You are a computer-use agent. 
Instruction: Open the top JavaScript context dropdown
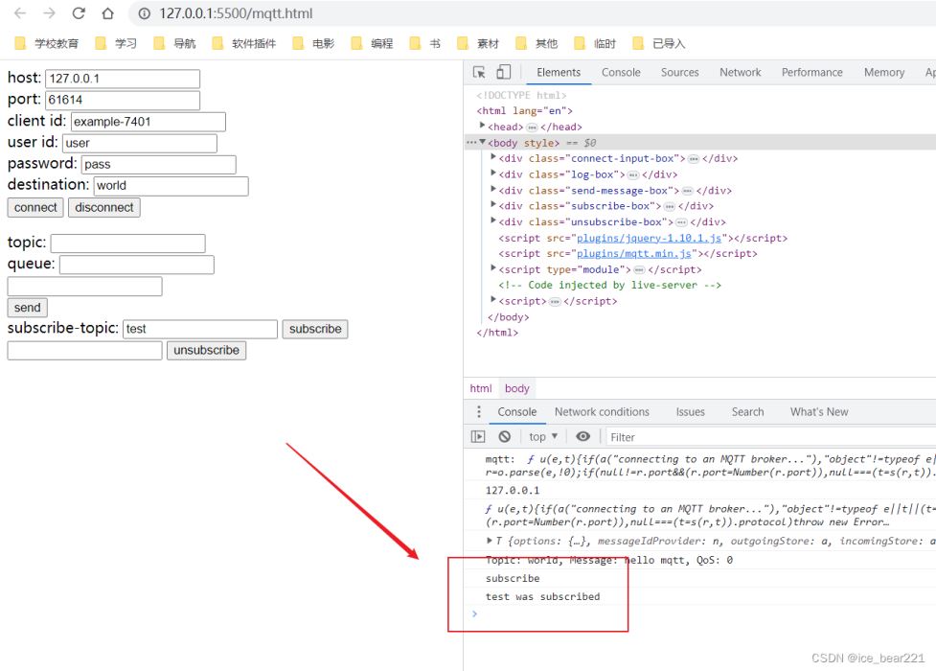pos(543,437)
